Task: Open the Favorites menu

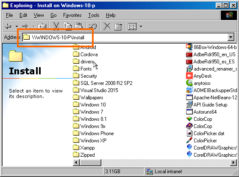Action: (72, 15)
